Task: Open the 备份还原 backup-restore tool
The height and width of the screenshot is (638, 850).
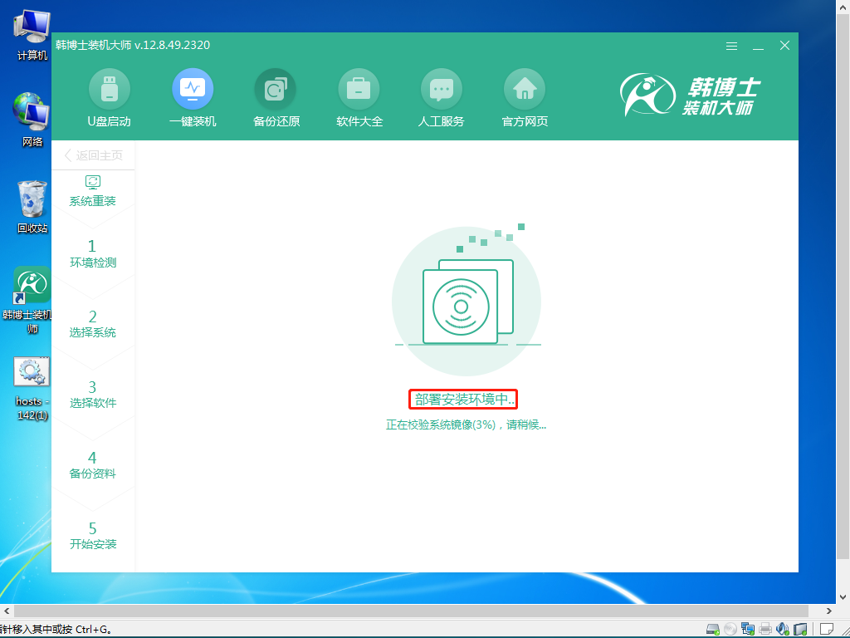Action: [x=276, y=98]
